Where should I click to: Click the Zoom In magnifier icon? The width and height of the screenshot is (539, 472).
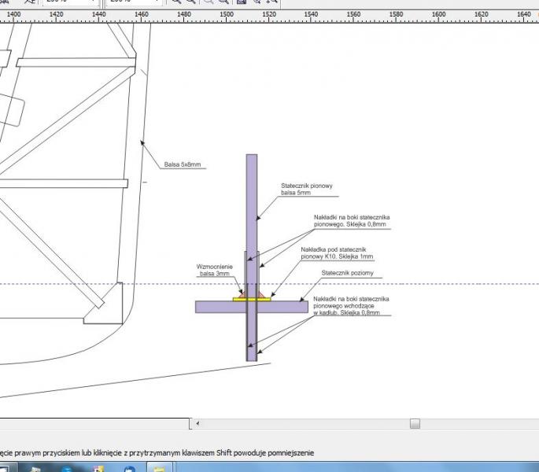[x=177, y=2]
